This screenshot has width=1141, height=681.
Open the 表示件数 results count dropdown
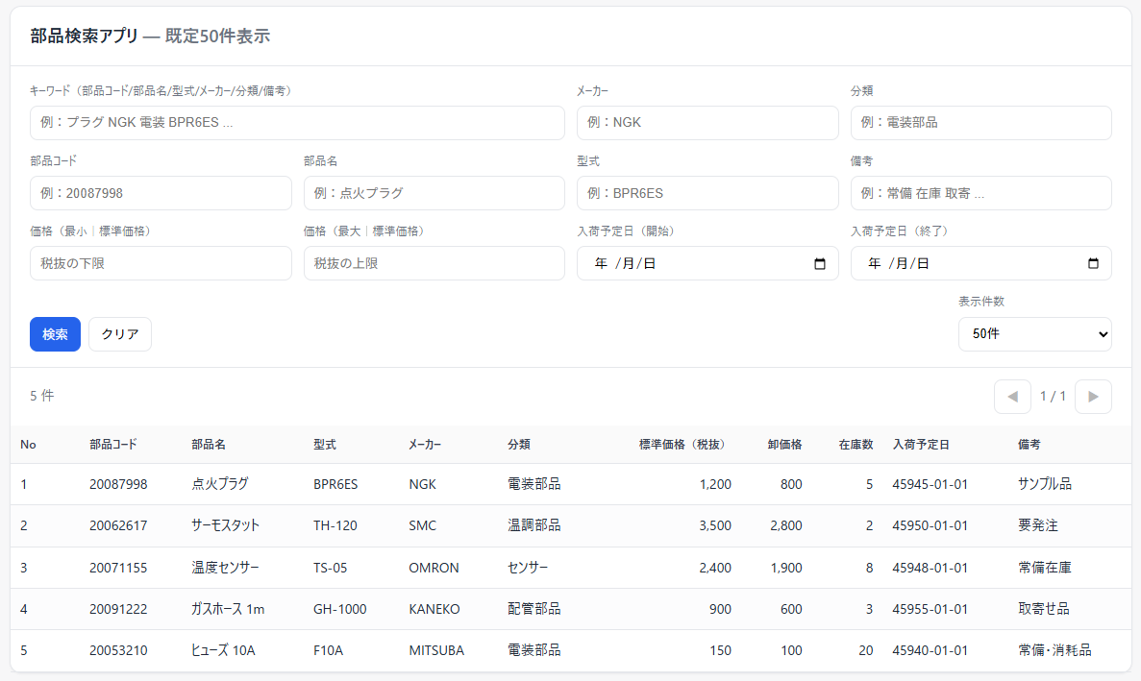[1034, 334]
